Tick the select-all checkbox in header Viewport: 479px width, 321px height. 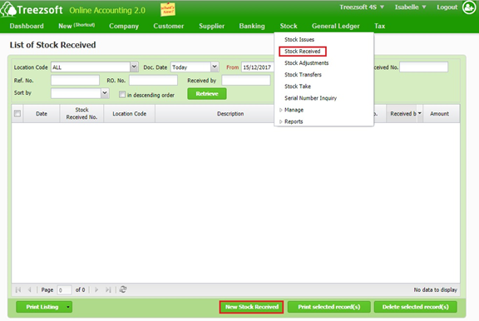coord(17,114)
